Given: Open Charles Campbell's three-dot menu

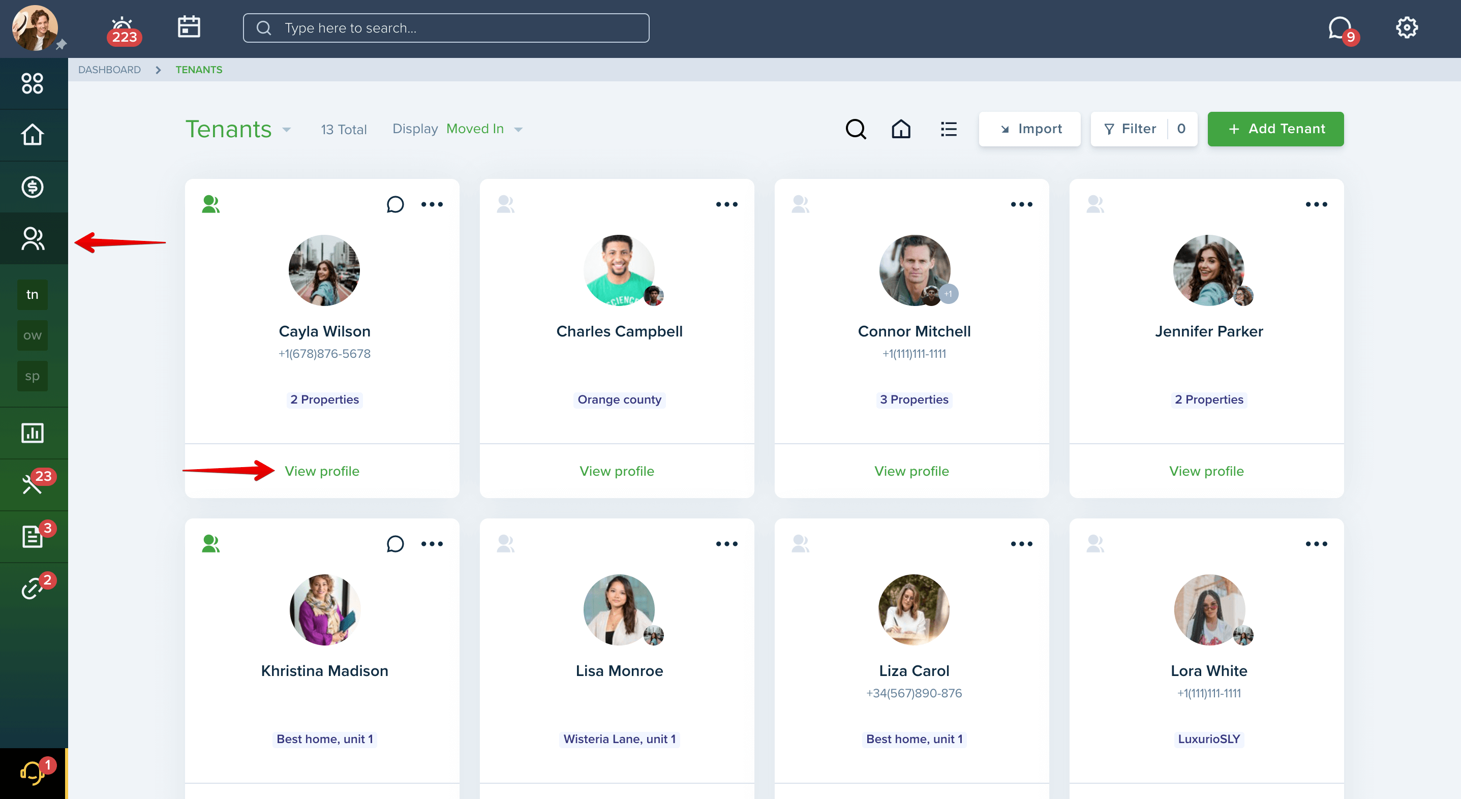Looking at the screenshot, I should (x=726, y=204).
